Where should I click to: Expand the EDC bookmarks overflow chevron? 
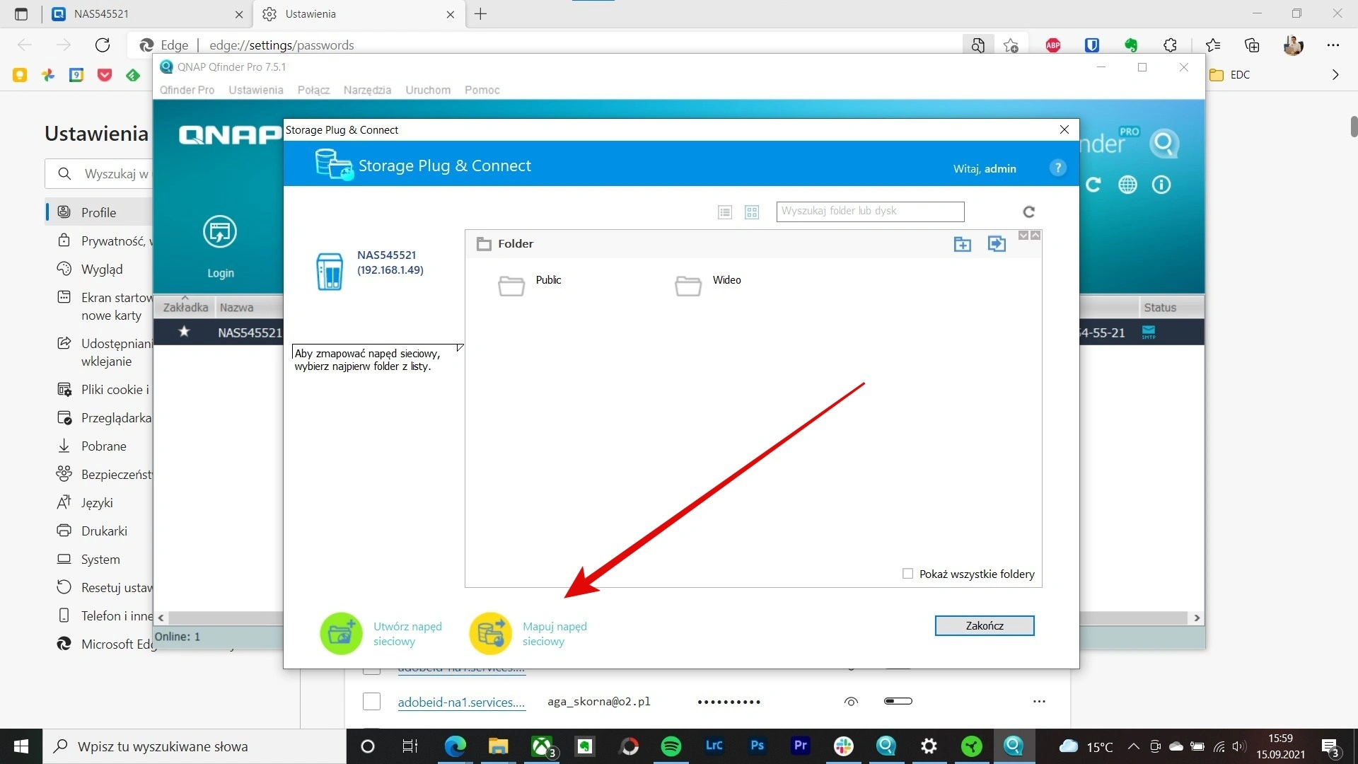[x=1335, y=74]
